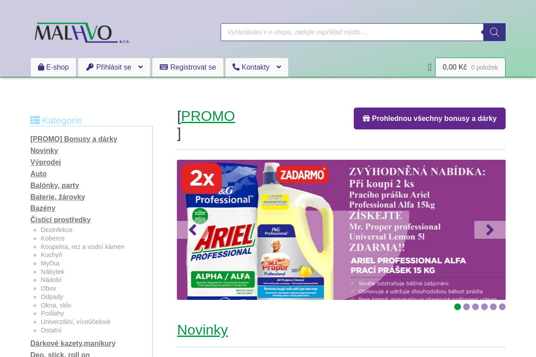Image resolution: width=536 pixels, height=357 pixels.
Task: Open Bazény category
Action: click(43, 208)
